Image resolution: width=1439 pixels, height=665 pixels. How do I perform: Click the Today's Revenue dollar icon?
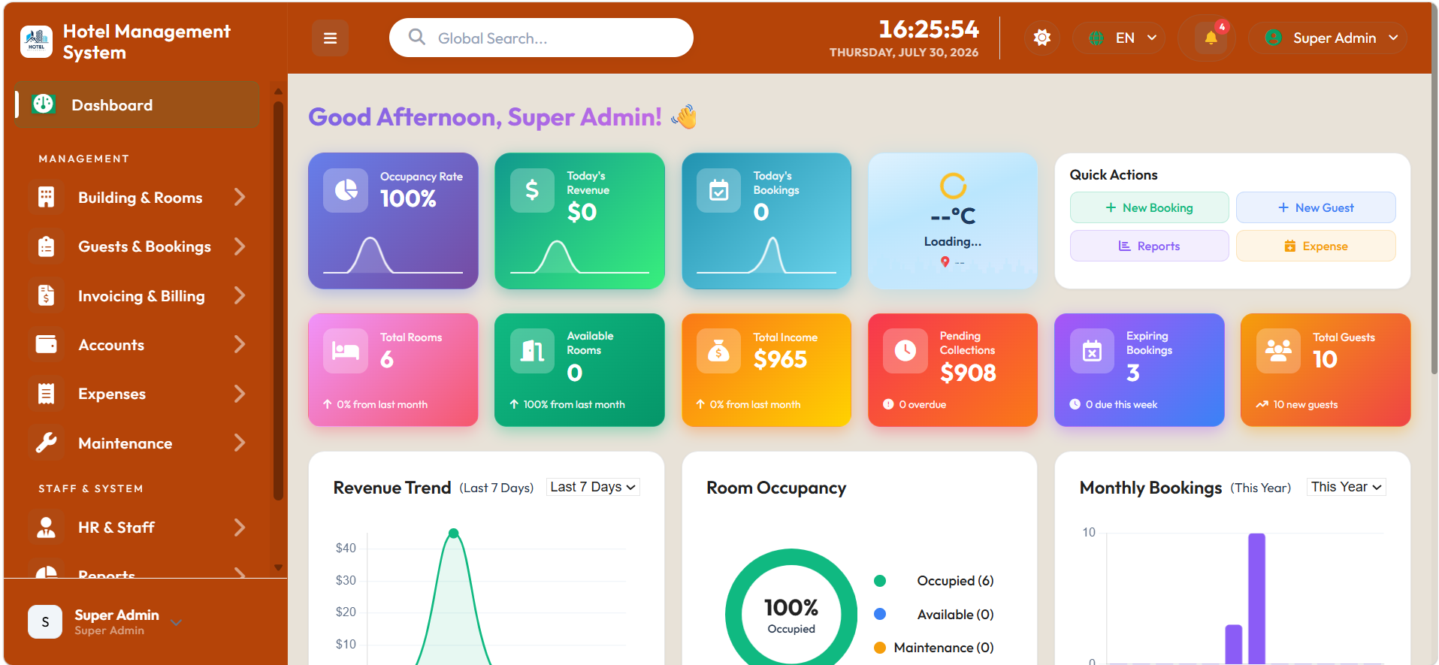point(532,190)
